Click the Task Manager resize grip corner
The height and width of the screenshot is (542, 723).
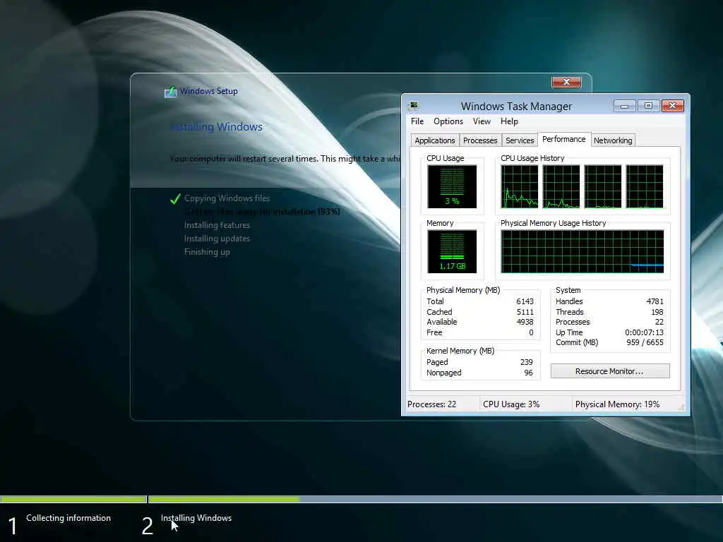(x=681, y=406)
